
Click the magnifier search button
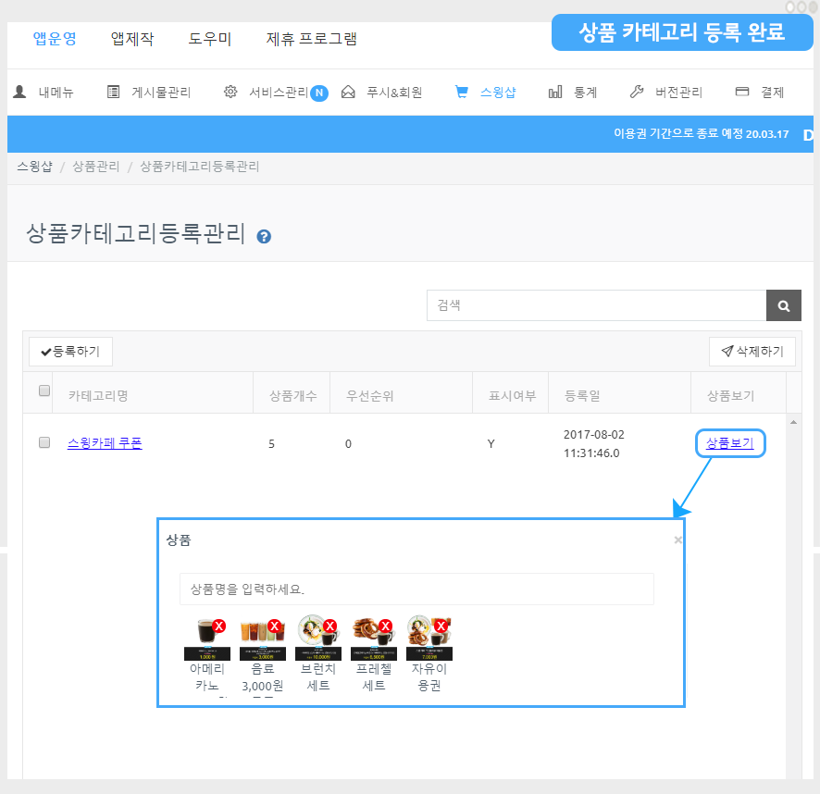coord(783,305)
